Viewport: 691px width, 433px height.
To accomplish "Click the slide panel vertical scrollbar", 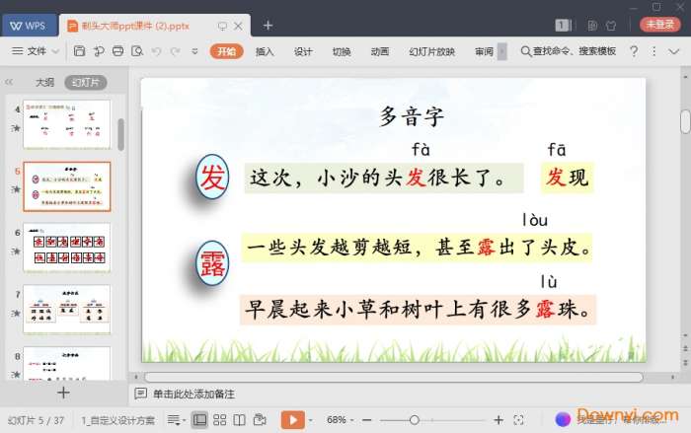I will tap(121, 134).
